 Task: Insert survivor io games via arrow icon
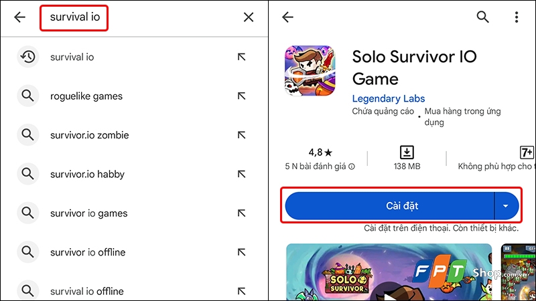[x=242, y=213]
